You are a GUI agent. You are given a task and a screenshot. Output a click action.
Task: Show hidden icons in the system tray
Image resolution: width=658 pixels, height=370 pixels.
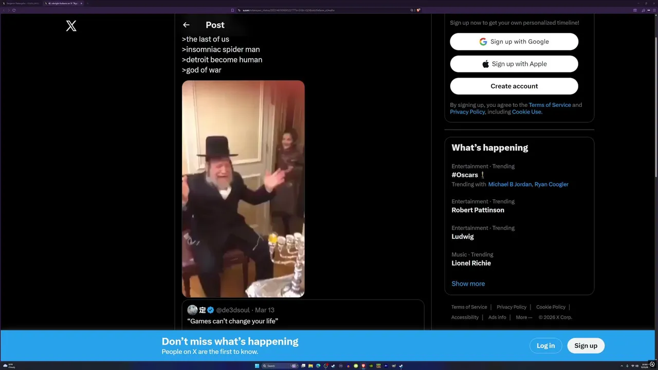click(x=622, y=366)
